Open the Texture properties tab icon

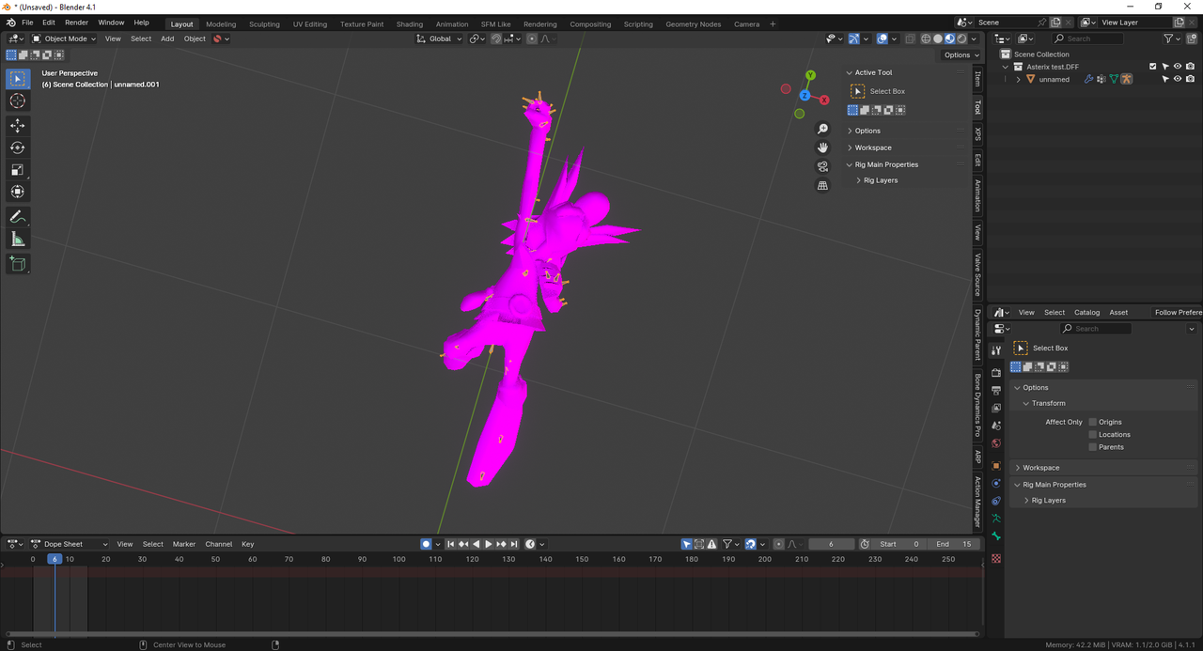coord(996,558)
